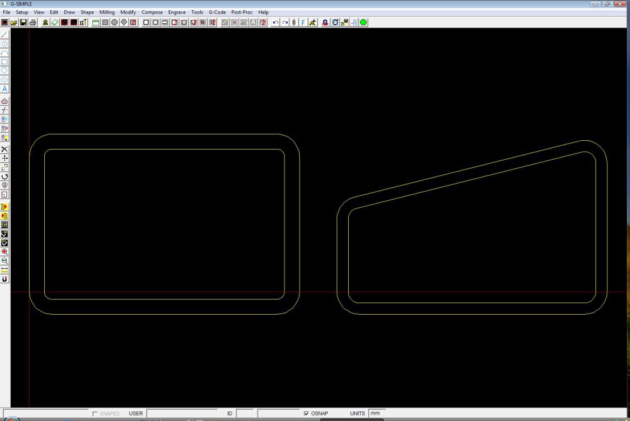Screen dimensions: 630x421
Task: Open the Milling menu
Action: tap(107, 12)
